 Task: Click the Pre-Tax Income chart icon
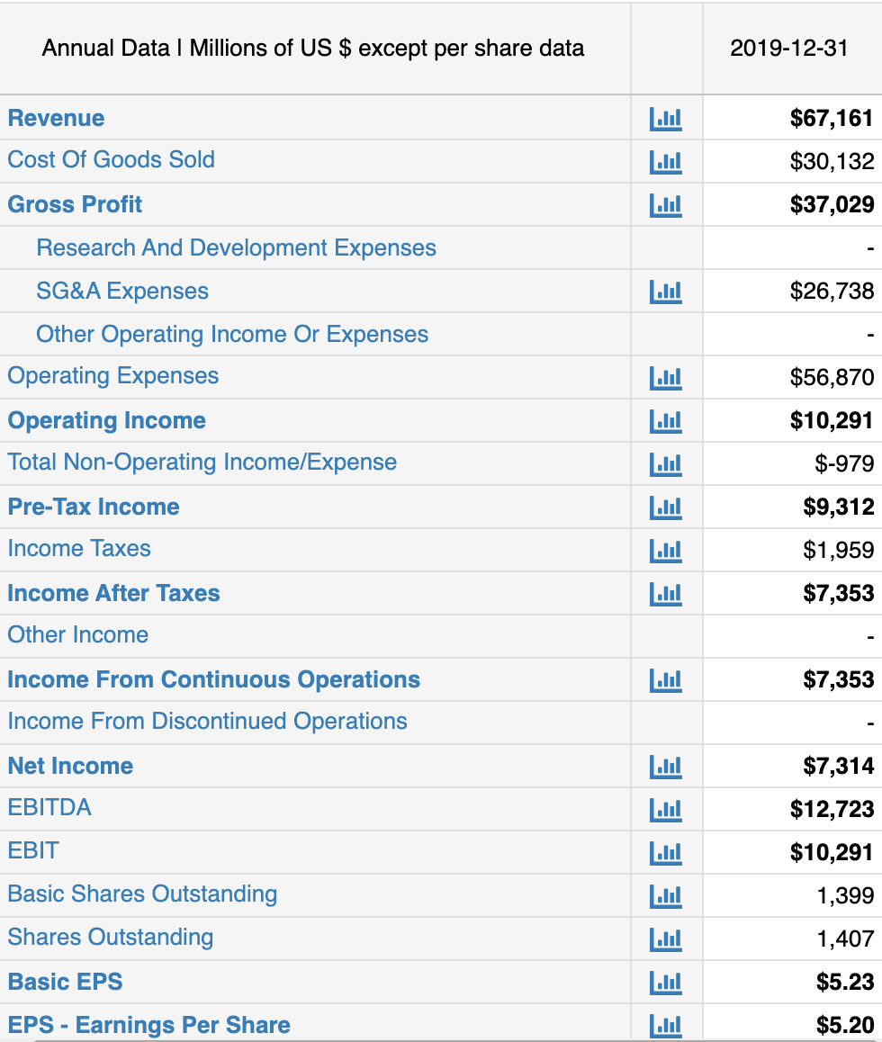[x=665, y=507]
